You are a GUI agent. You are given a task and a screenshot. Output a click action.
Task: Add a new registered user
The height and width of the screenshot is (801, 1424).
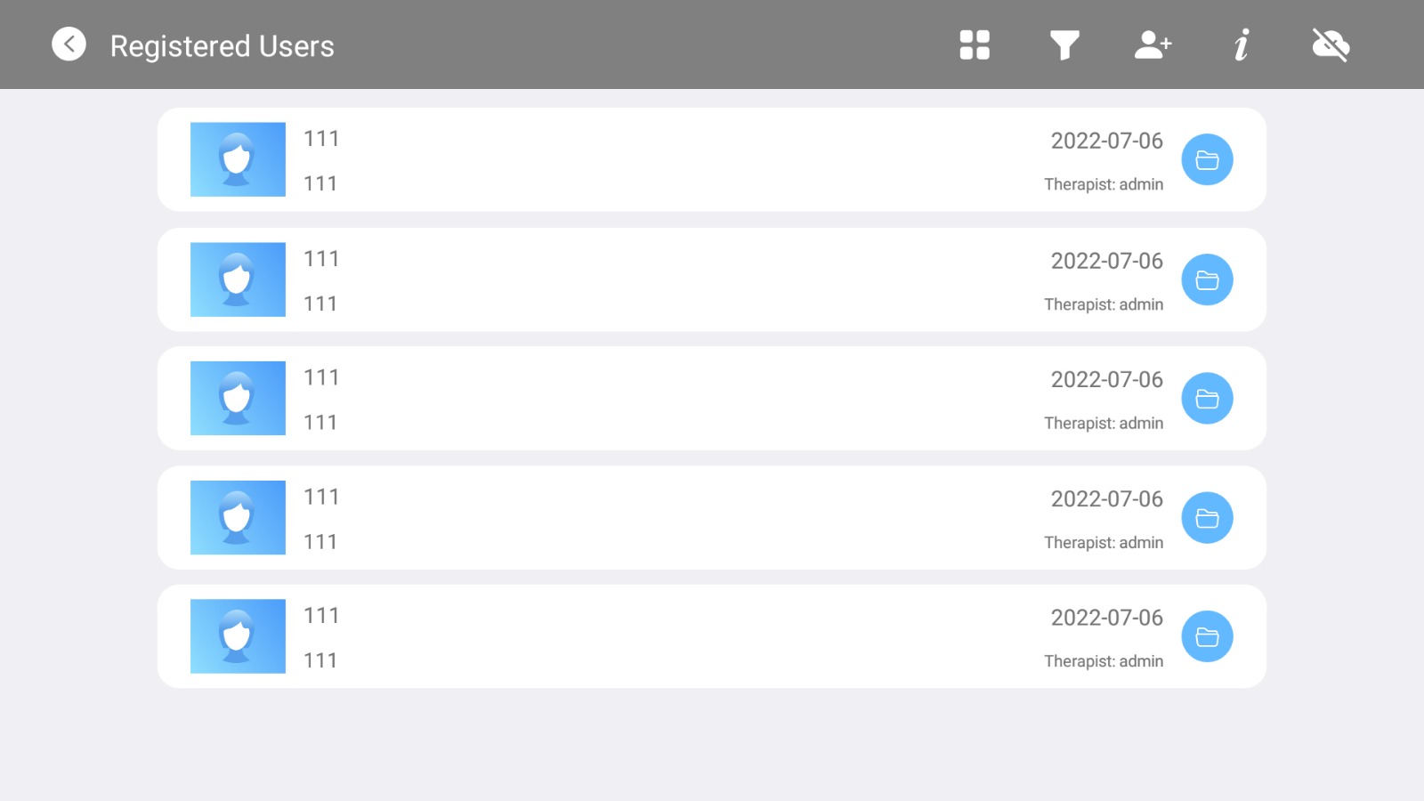coord(1153,44)
